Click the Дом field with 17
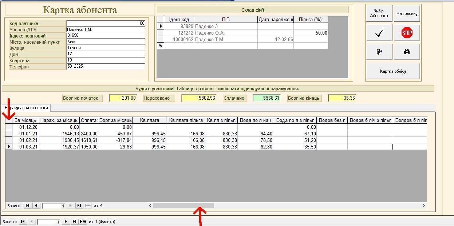This screenshot has height=226, width=454. pos(106,54)
